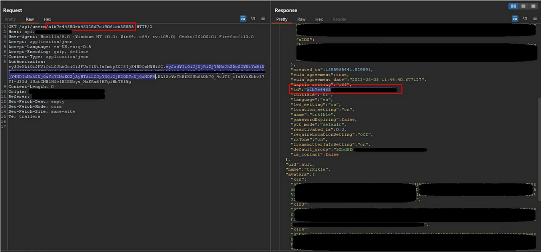The image size is (541, 252).
Task: Switch Response view to the Raw tab
Action: tap(302, 19)
